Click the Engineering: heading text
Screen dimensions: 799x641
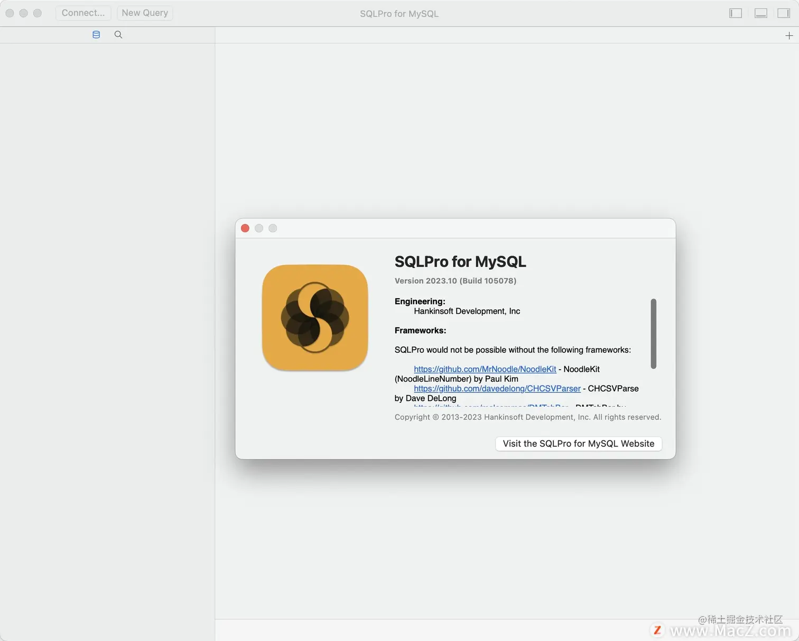pos(420,301)
